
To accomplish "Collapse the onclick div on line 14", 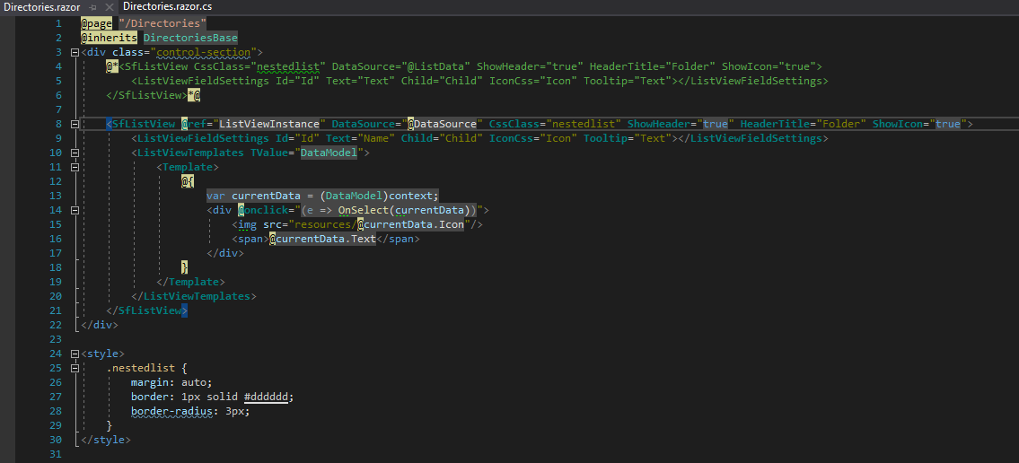I will [75, 210].
